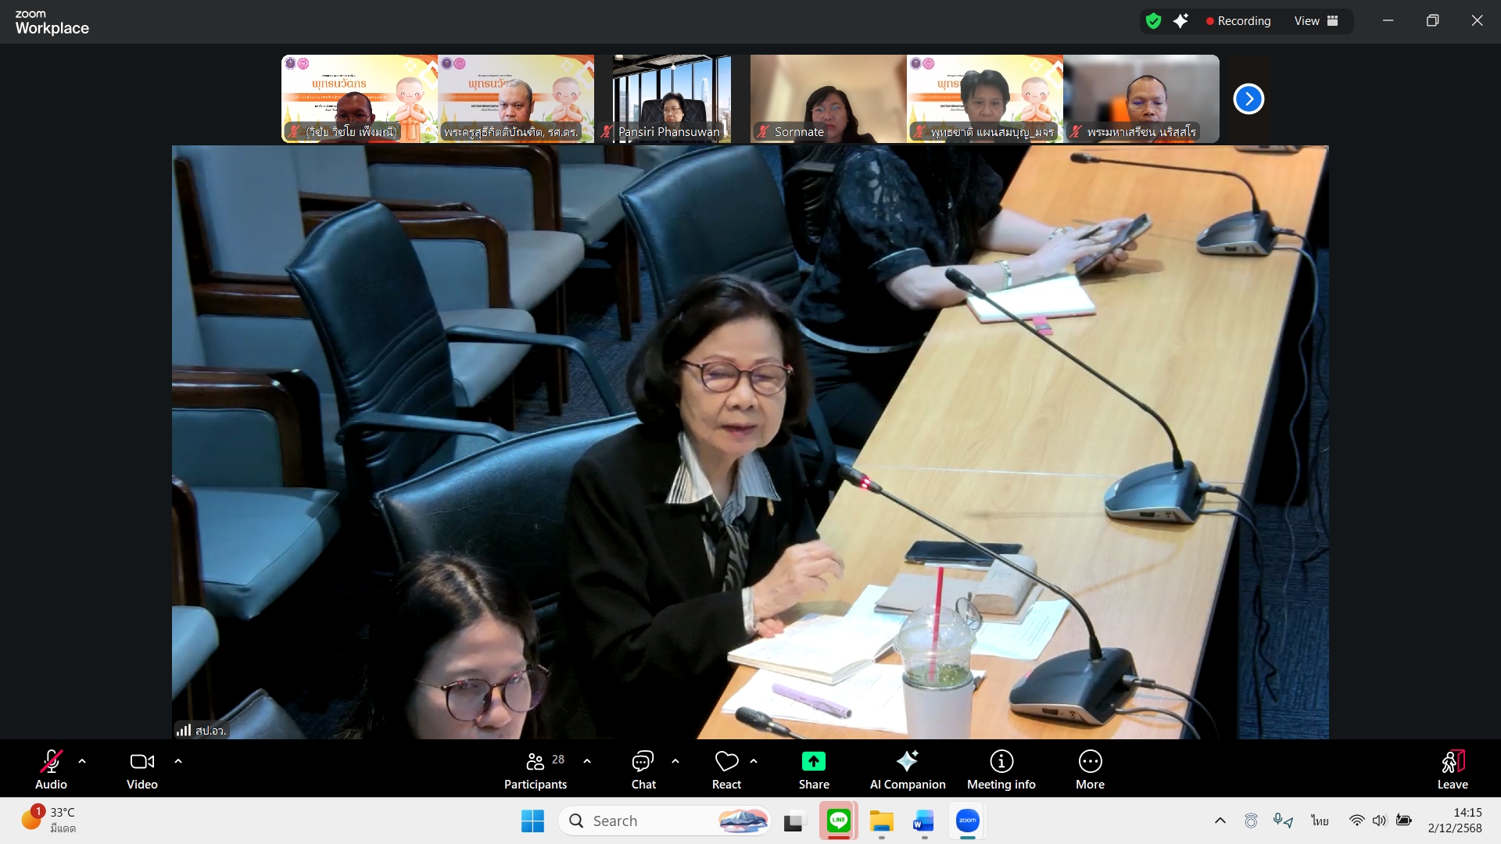Expand the arrow beside React

(754, 761)
